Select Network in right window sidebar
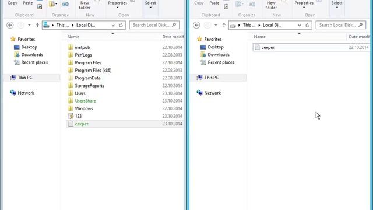 212,93
